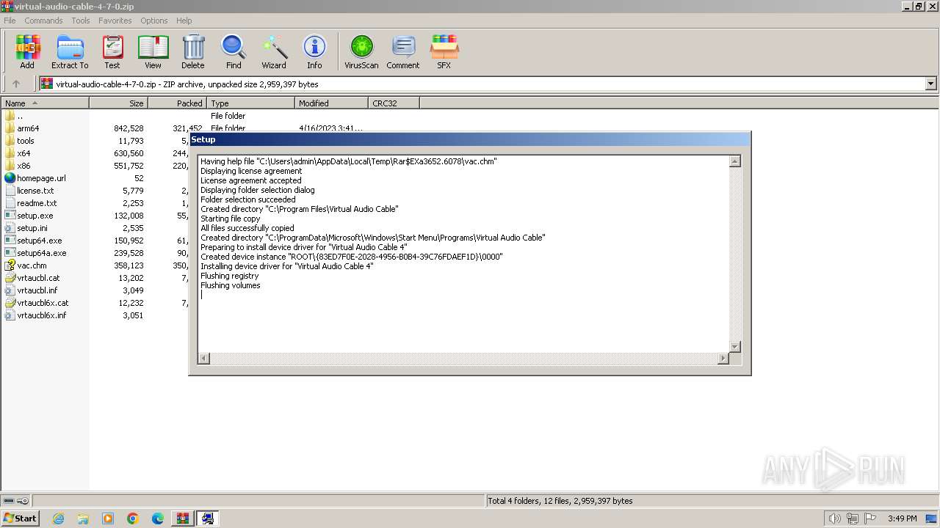
Task: Run VirusScan toolbar icon
Action: point(361,51)
